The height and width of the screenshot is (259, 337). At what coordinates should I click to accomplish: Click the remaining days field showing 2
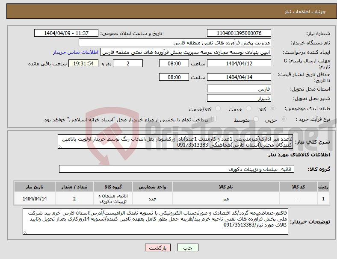coord(128,64)
